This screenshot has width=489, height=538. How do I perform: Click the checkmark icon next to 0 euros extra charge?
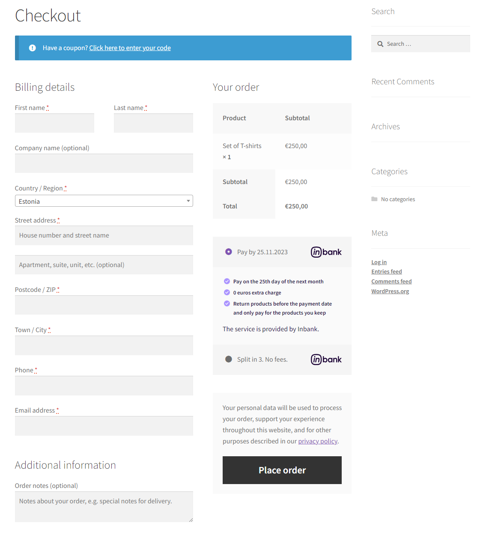tap(227, 292)
